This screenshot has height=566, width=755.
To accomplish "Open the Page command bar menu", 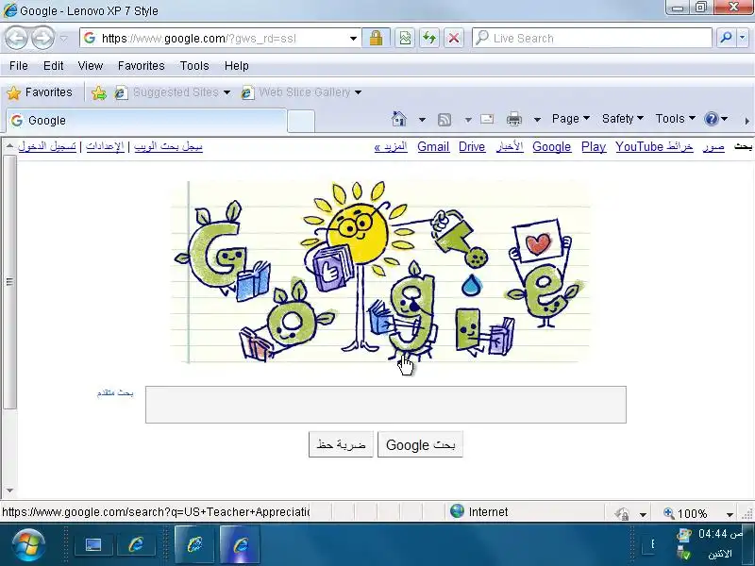I will tap(571, 119).
